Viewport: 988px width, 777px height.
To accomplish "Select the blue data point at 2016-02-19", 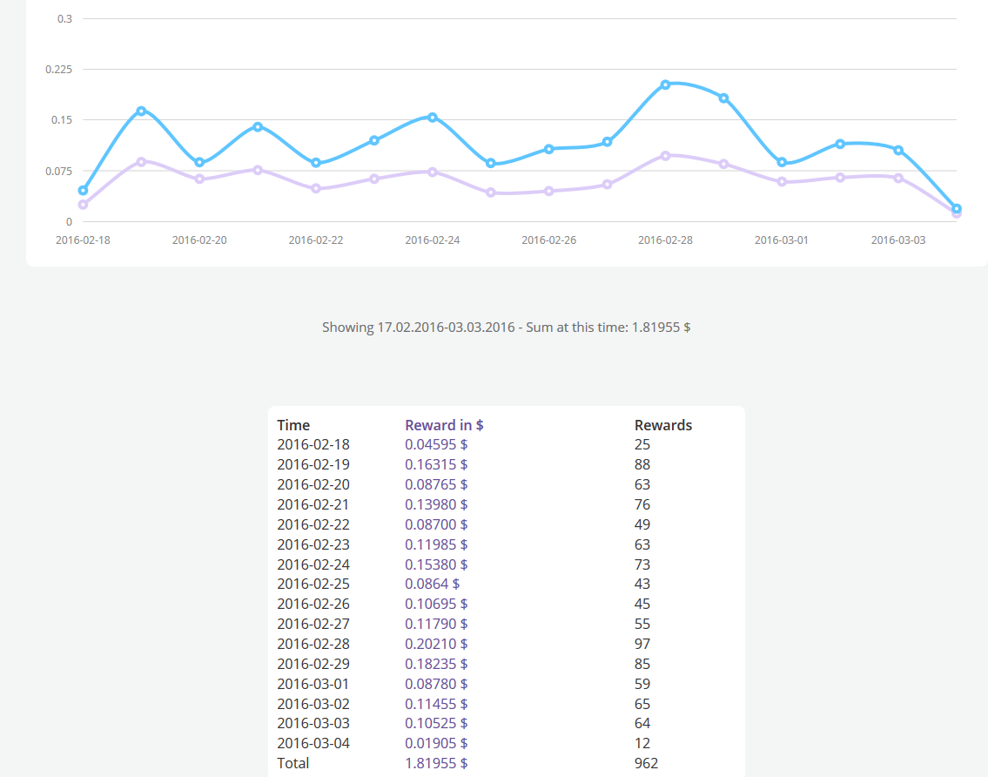I will 141,111.
